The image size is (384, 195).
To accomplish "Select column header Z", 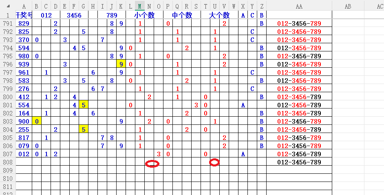I will coord(262,7).
